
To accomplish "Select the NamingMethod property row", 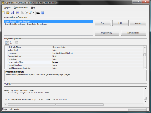I will click(x=74, y=56).
